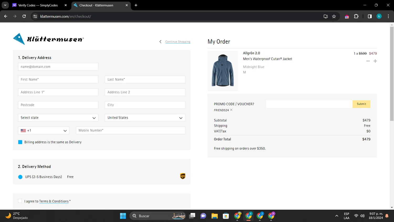The width and height of the screenshot is (394, 222).
Task: Open notifications bell in taskbar
Action: pyautogui.click(x=387, y=216)
